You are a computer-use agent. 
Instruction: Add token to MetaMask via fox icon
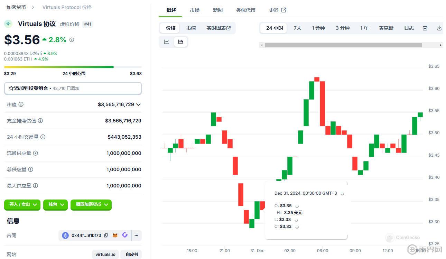click(x=115, y=235)
